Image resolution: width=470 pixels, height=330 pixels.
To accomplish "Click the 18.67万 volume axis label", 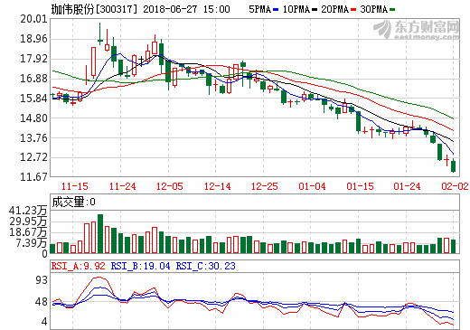I will coord(28,232).
